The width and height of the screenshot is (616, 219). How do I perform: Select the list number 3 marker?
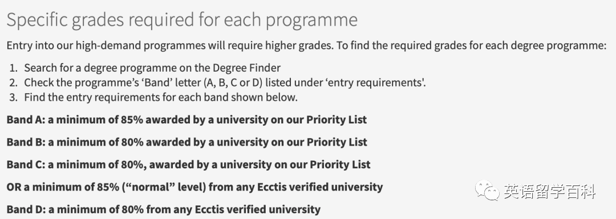click(14, 97)
